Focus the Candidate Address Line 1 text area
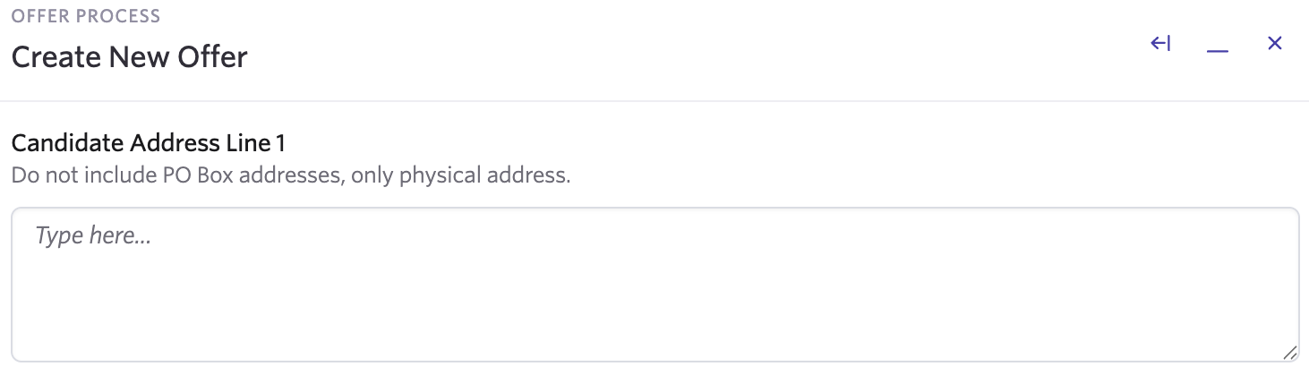Screen dimensions: 1309x392 [654, 285]
